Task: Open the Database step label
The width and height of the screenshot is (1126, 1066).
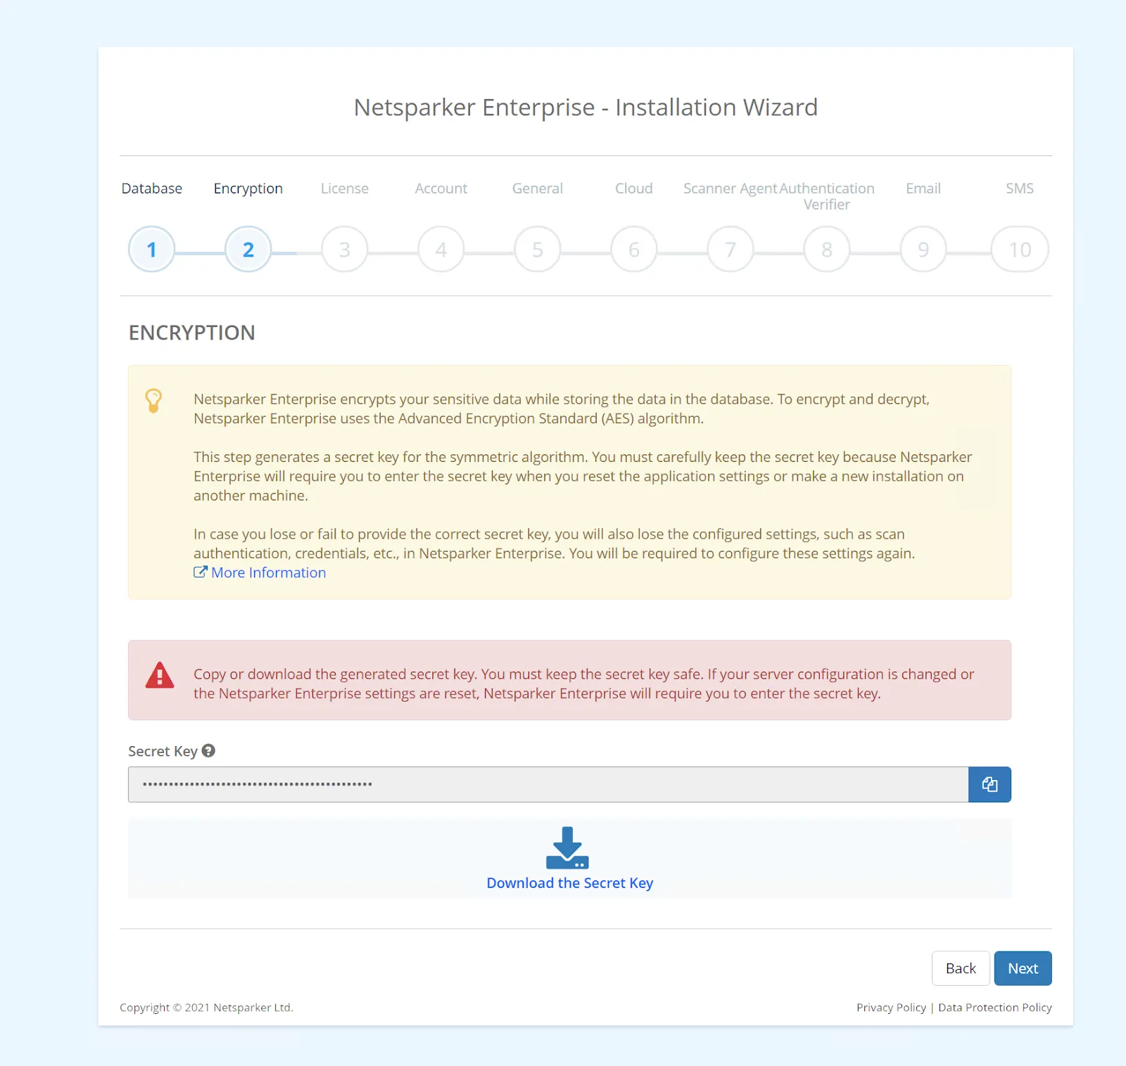Action: [151, 188]
